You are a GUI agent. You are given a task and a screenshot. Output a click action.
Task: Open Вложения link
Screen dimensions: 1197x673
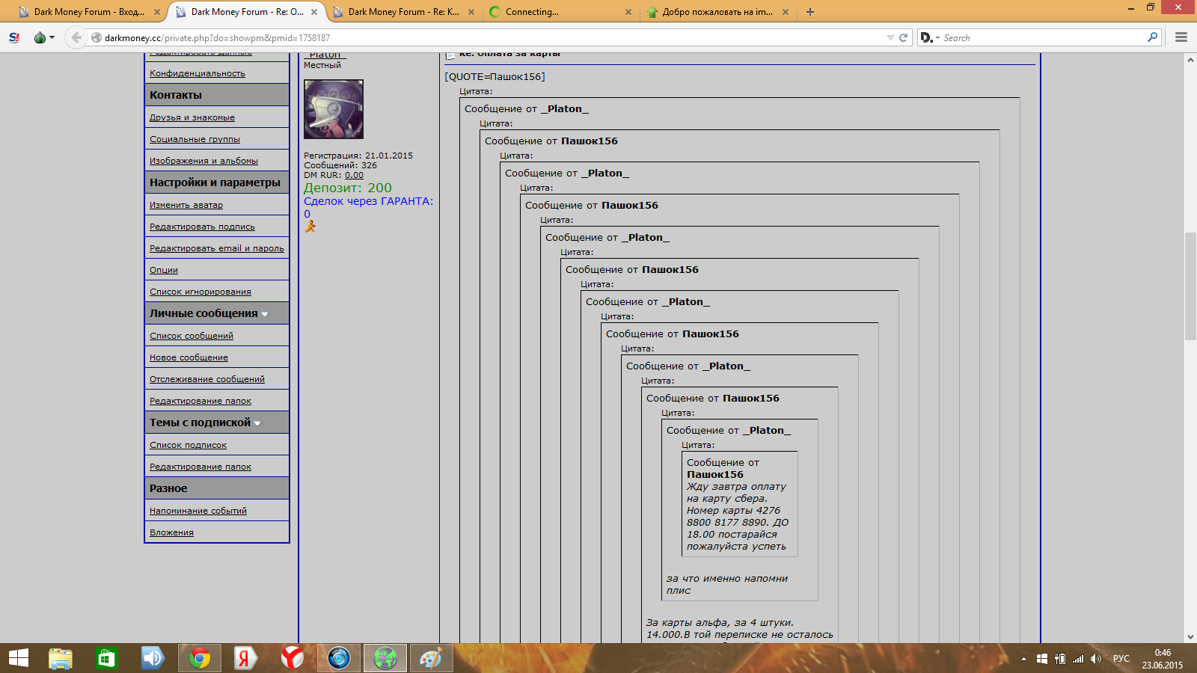click(x=171, y=532)
